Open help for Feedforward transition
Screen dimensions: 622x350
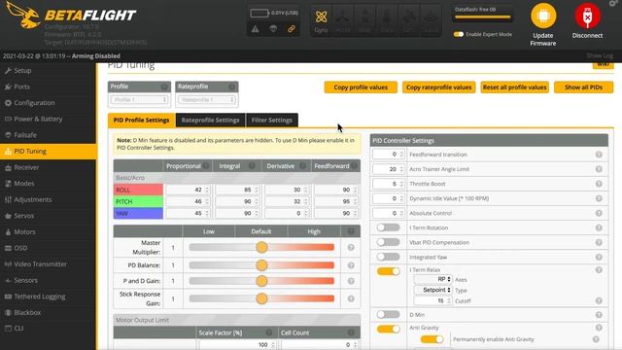pyautogui.click(x=599, y=155)
